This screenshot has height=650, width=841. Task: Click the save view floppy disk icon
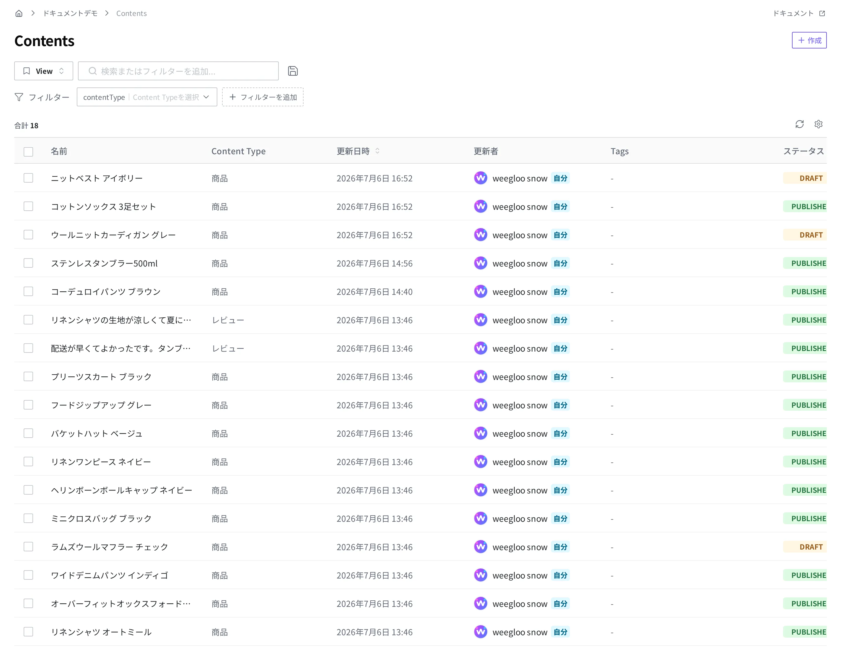point(293,71)
